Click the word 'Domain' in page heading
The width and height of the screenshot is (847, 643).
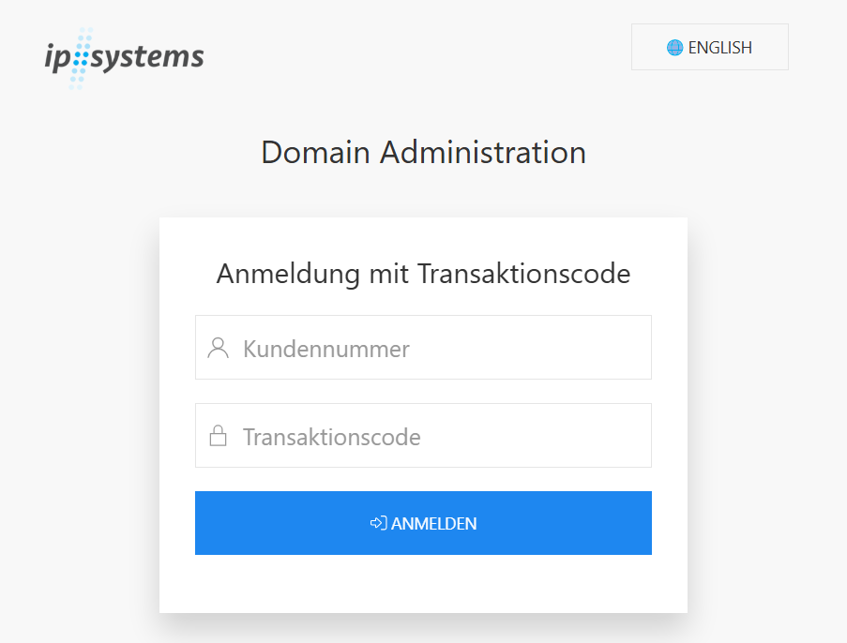click(x=316, y=152)
